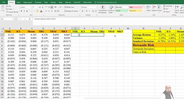Open Conditional Formatting

tap(103, 9)
